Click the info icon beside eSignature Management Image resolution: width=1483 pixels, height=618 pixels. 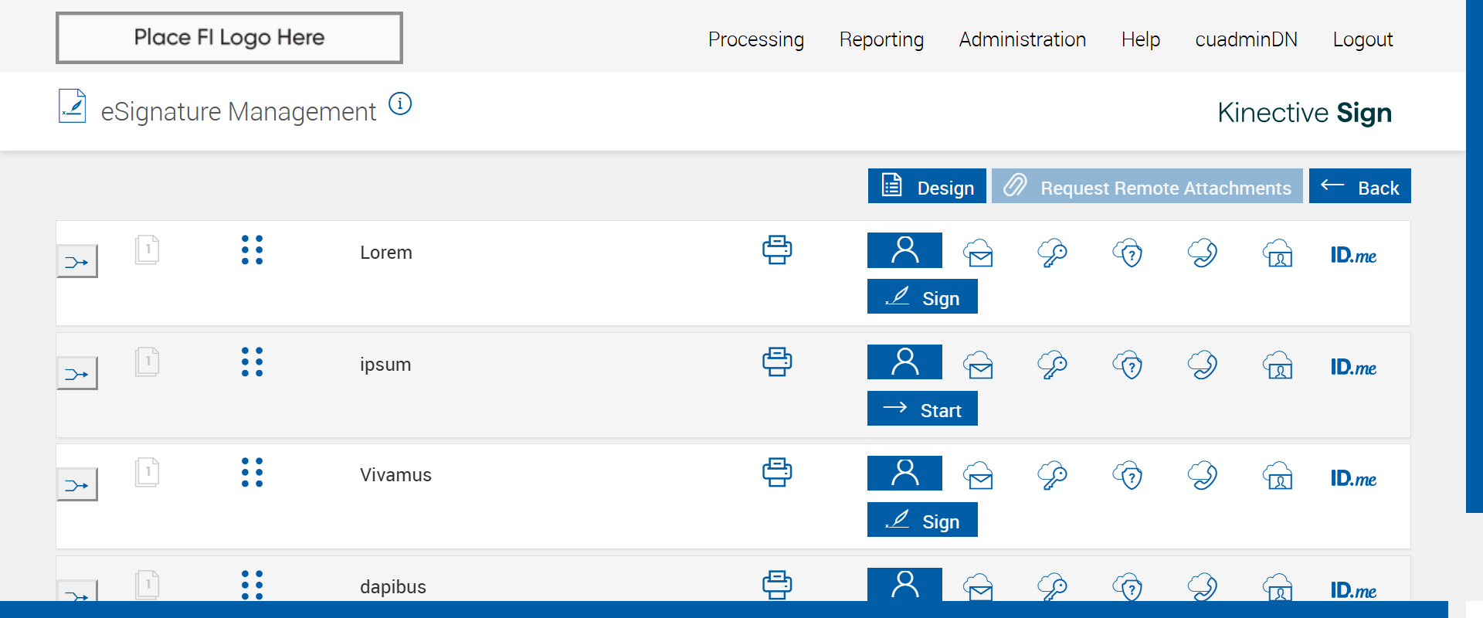(400, 104)
